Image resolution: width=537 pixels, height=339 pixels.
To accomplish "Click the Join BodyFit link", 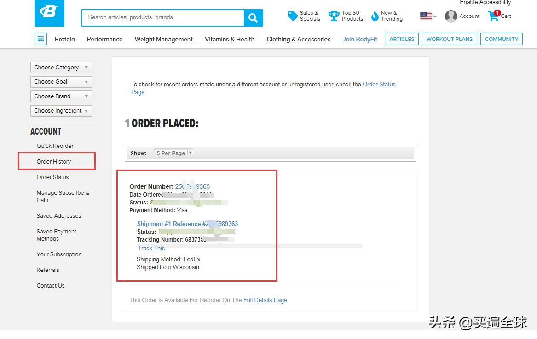I will click(x=360, y=40).
